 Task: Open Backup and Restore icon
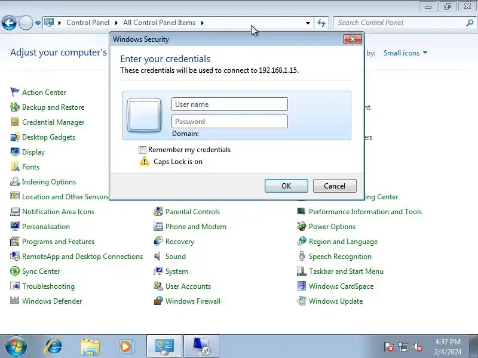[14, 107]
